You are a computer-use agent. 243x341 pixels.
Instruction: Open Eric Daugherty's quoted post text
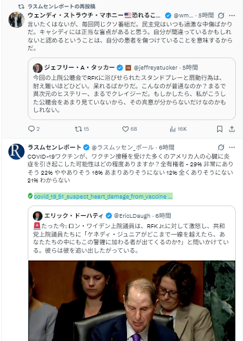click(131, 238)
